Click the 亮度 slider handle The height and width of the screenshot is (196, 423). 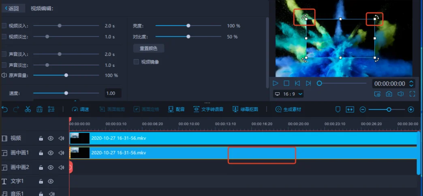[188, 26]
